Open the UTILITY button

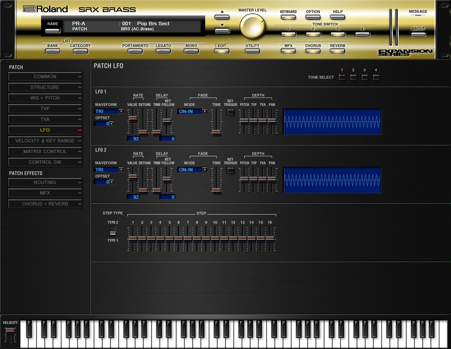(252, 51)
